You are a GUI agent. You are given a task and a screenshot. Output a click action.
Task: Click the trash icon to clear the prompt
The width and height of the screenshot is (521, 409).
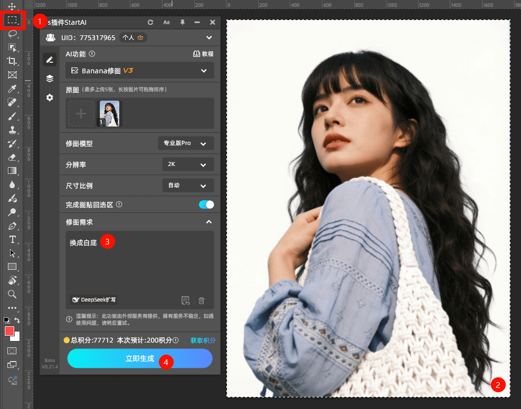pos(202,300)
